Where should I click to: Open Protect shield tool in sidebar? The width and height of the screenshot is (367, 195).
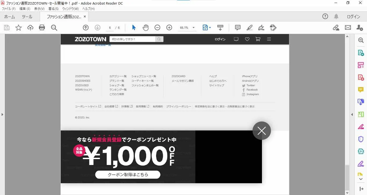point(361,139)
